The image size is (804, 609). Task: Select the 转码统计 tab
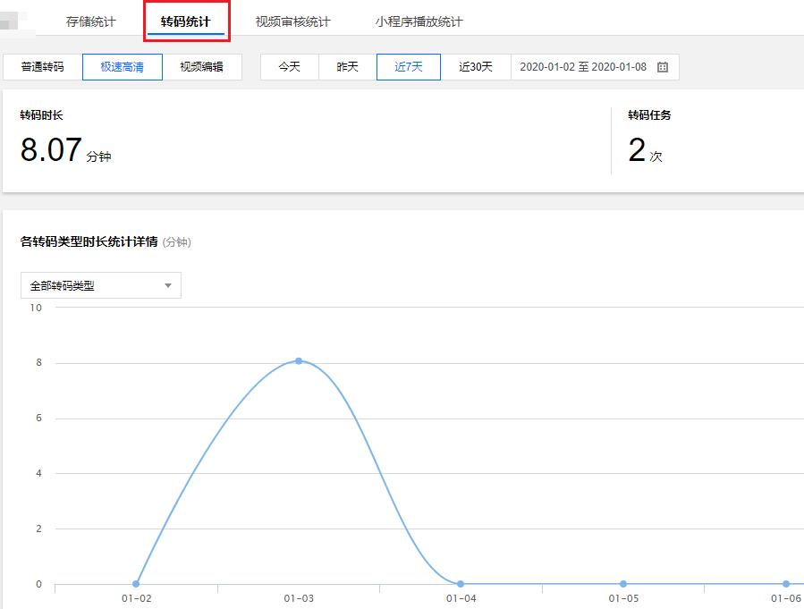point(186,21)
